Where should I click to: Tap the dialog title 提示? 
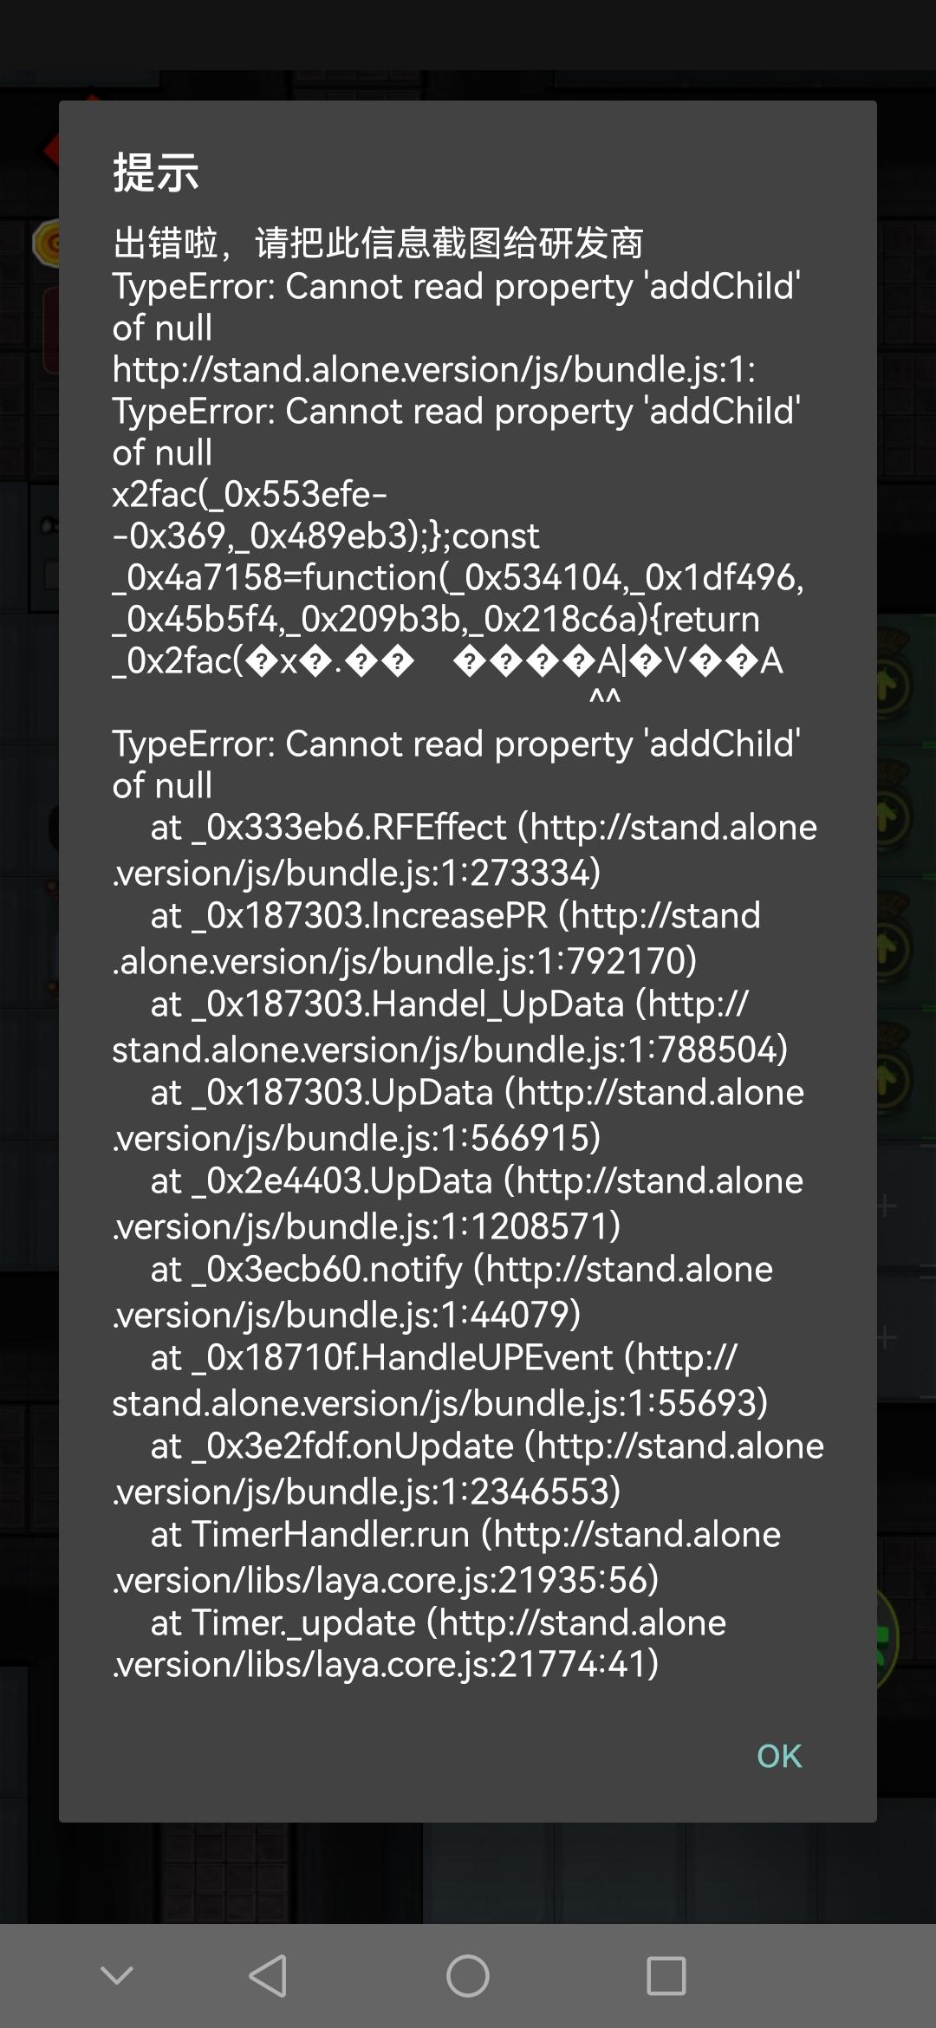click(x=156, y=172)
